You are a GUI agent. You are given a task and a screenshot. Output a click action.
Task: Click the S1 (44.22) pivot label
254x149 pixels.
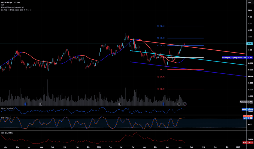tap(161, 70)
